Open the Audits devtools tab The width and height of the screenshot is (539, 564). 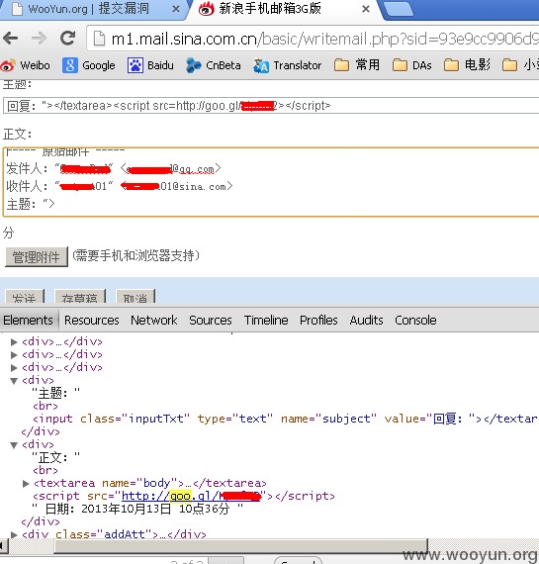366,321
